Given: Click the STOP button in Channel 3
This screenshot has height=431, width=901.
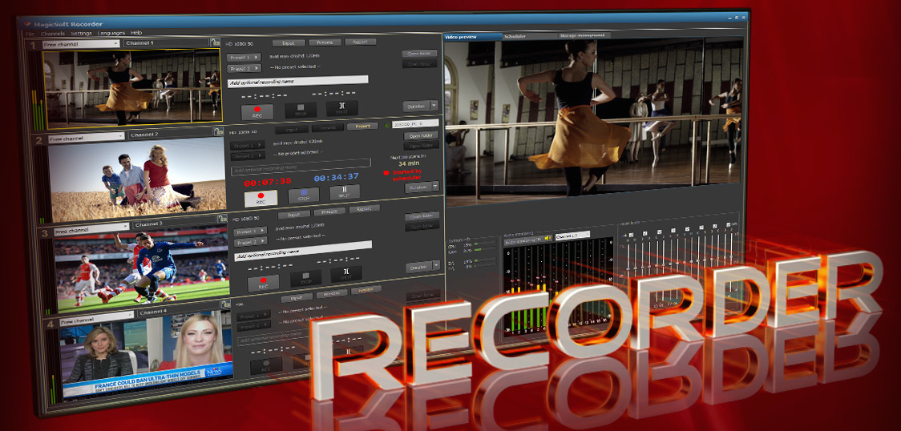Looking at the screenshot, I should click(x=305, y=279).
